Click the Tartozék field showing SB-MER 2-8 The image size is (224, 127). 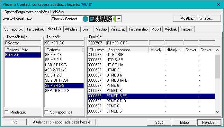[x=64, y=43]
